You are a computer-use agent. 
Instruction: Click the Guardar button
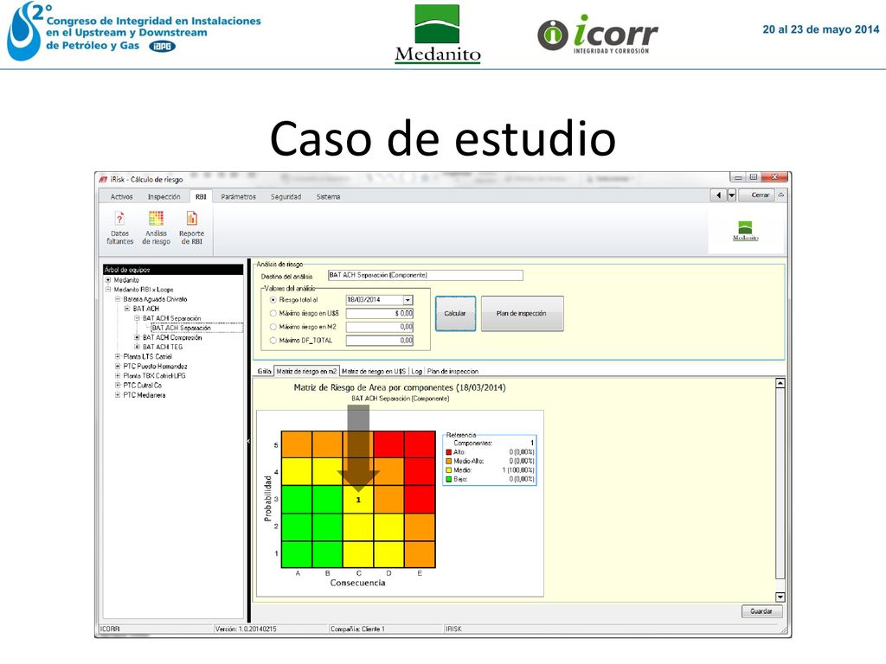tap(761, 611)
